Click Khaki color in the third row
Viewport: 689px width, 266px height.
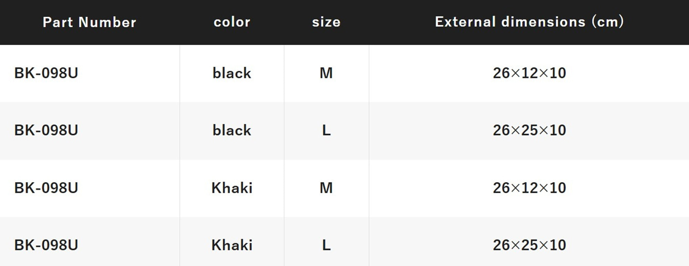232,188
